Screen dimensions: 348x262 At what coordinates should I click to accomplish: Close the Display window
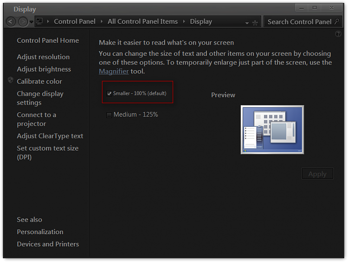click(332, 8)
